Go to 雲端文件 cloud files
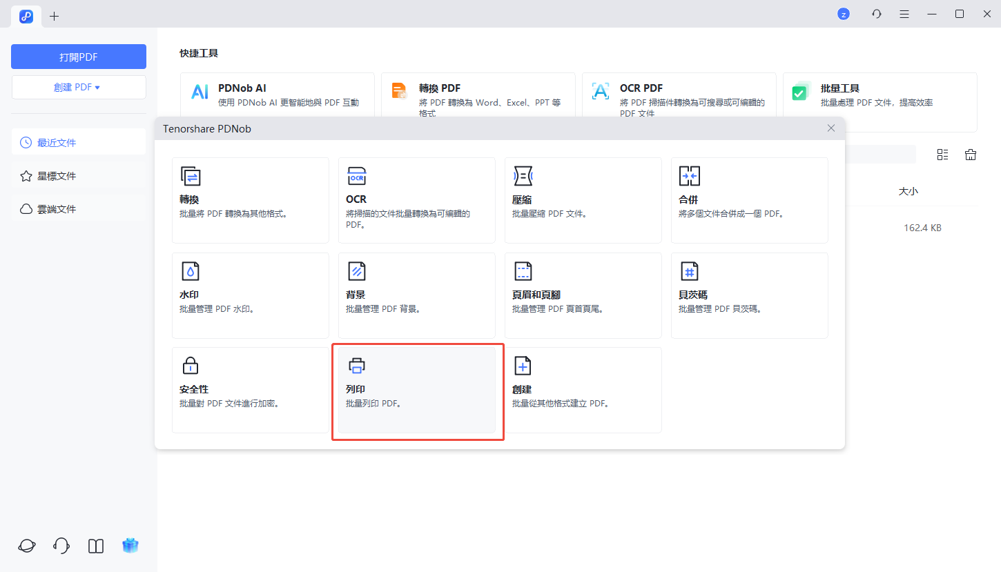Image resolution: width=1001 pixels, height=572 pixels. [x=57, y=209]
